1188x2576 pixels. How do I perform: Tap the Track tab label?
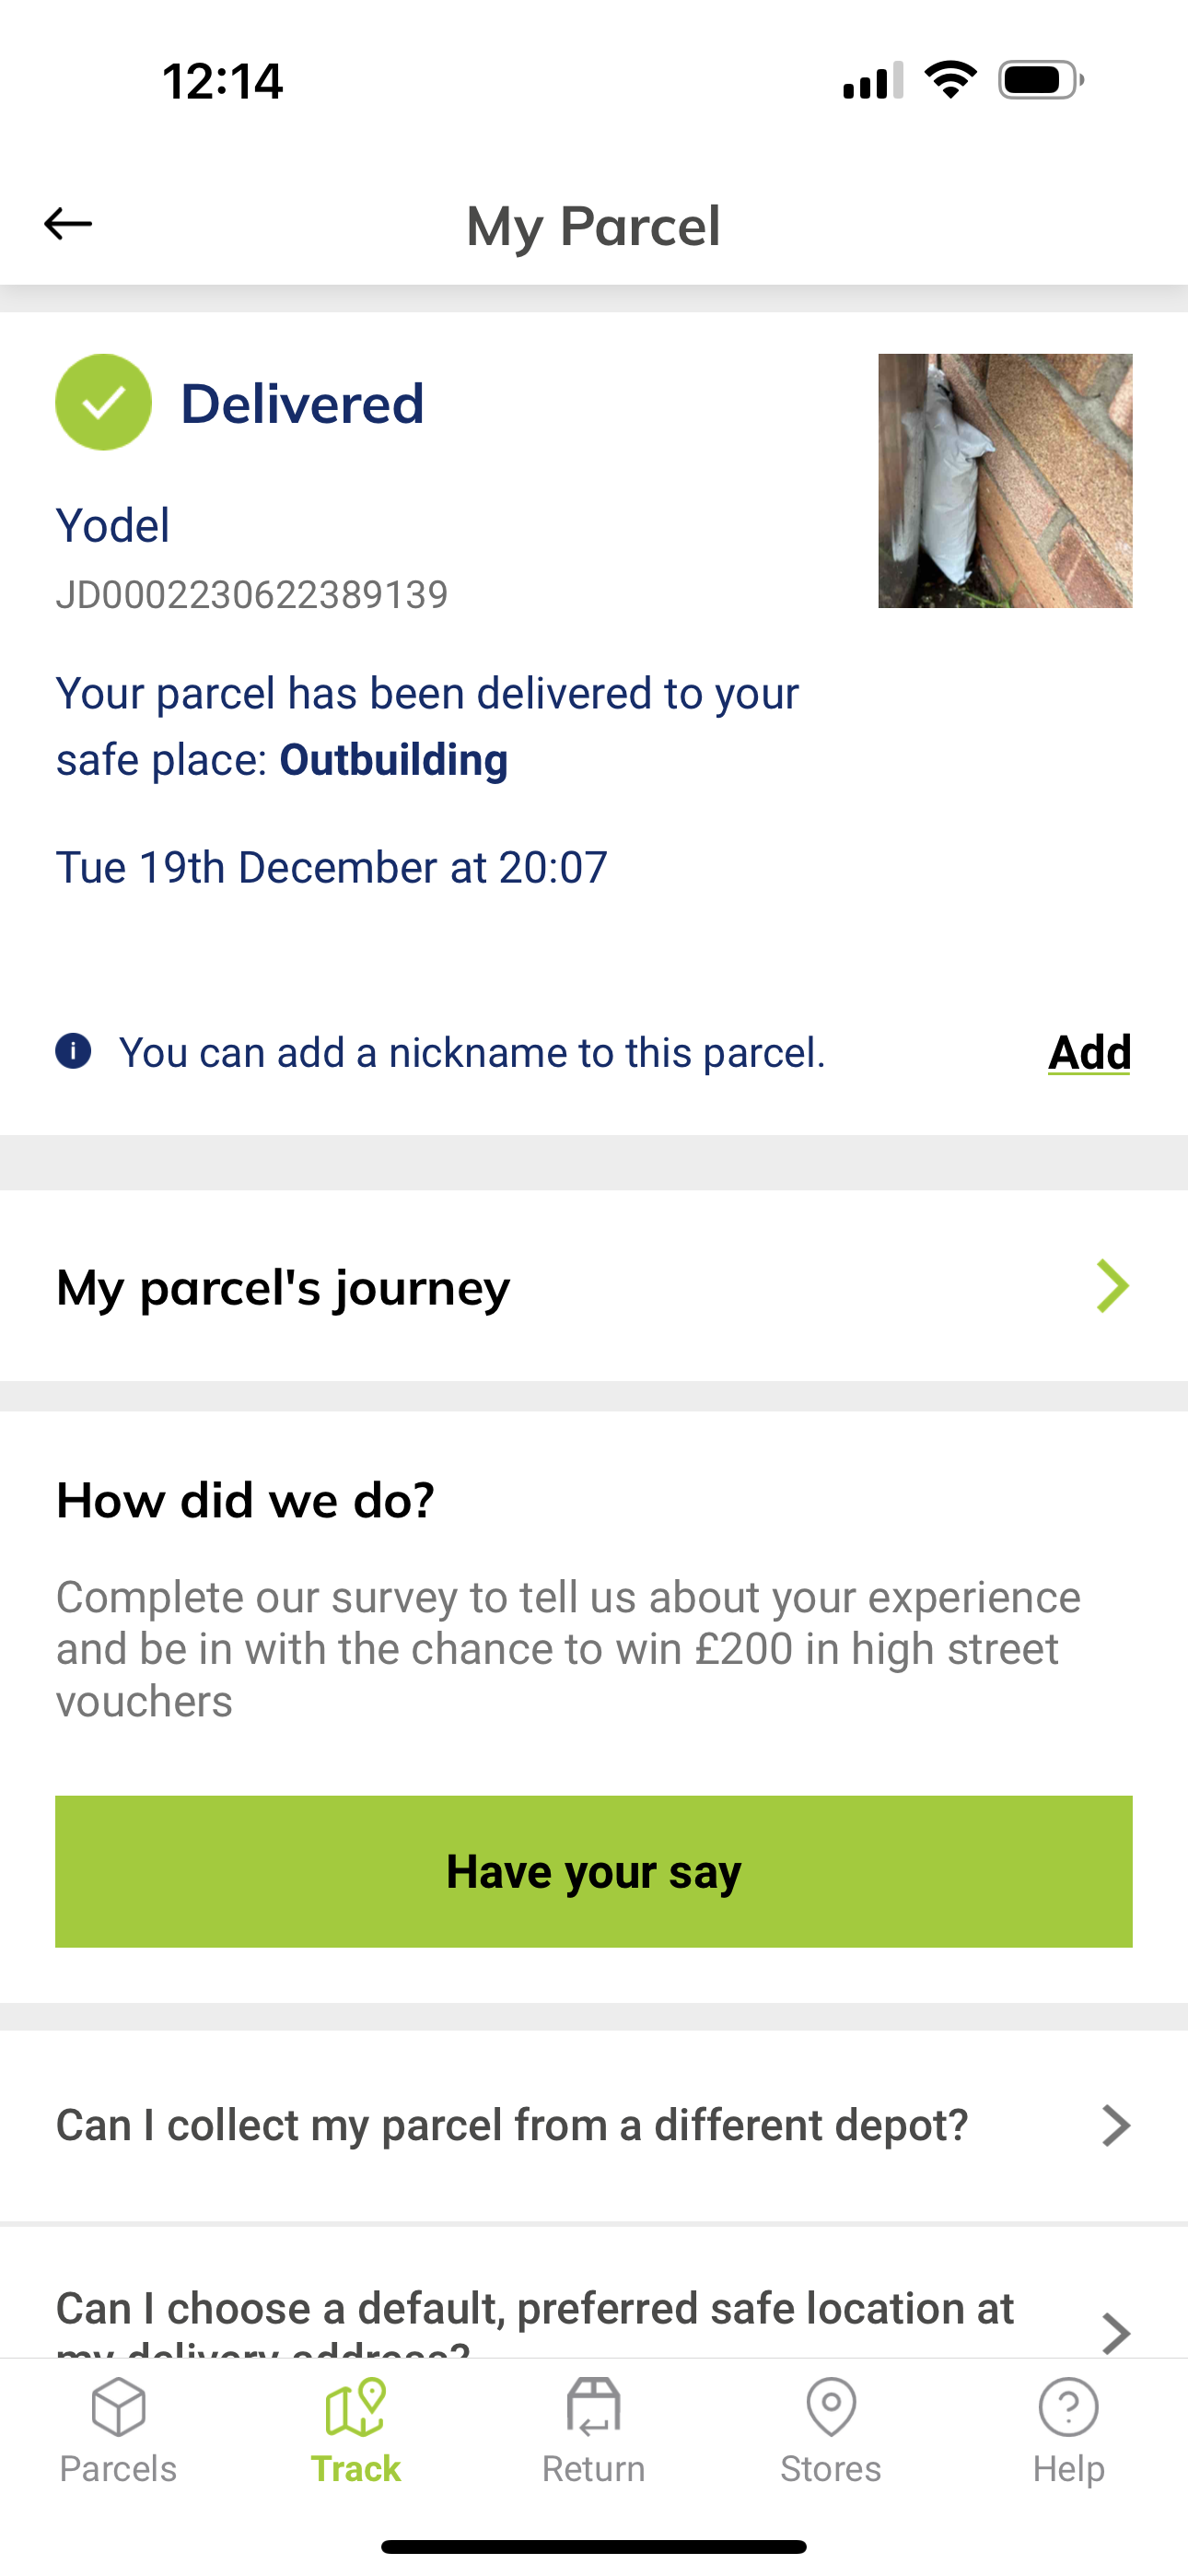pos(355,2469)
